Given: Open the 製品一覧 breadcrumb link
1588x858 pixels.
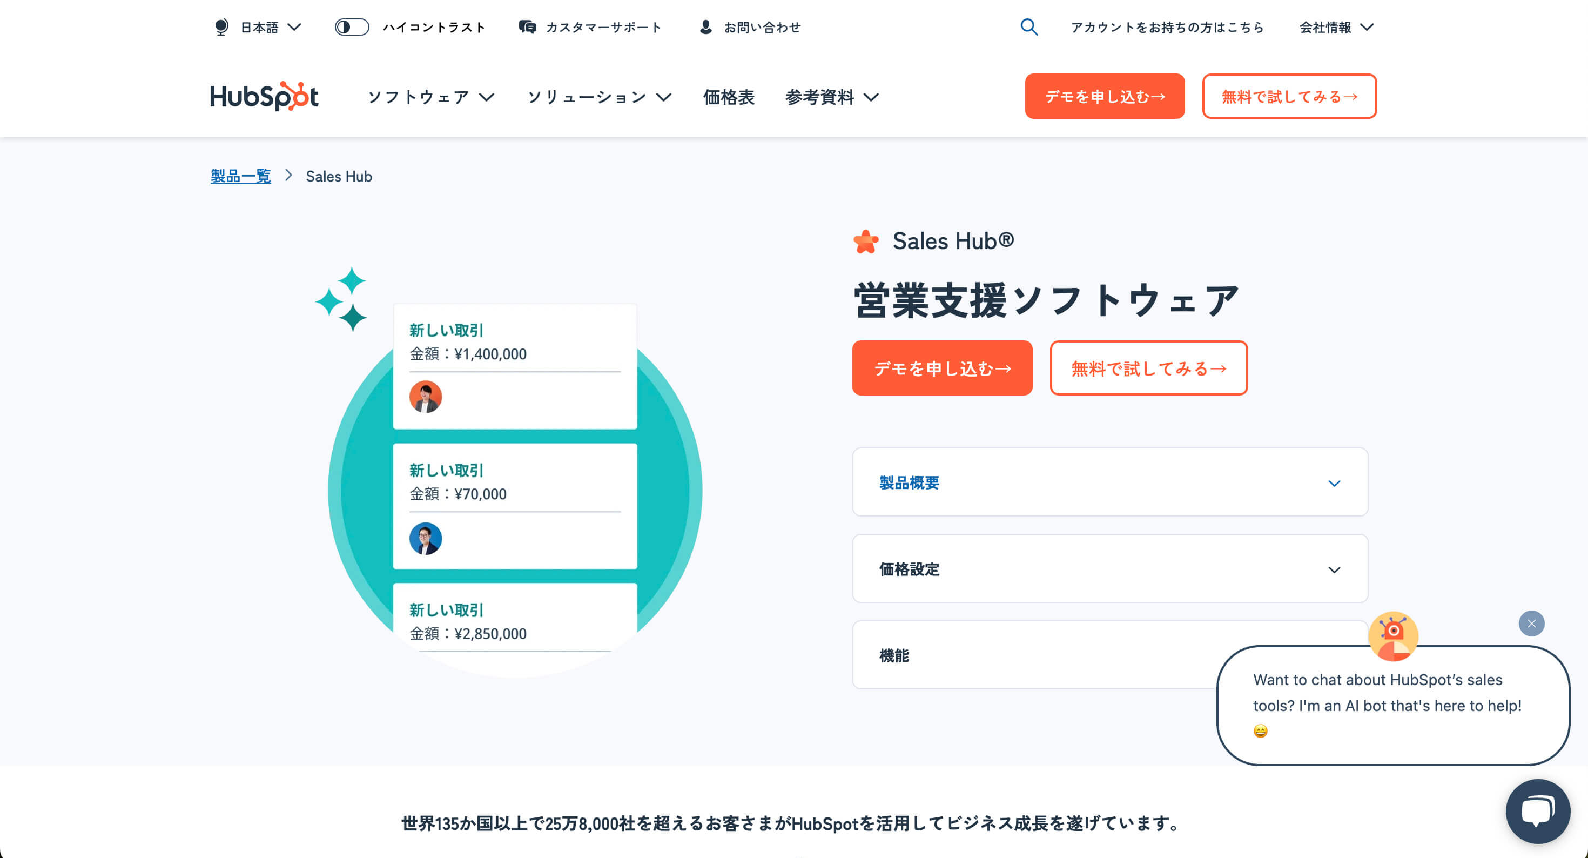Looking at the screenshot, I should pos(240,177).
